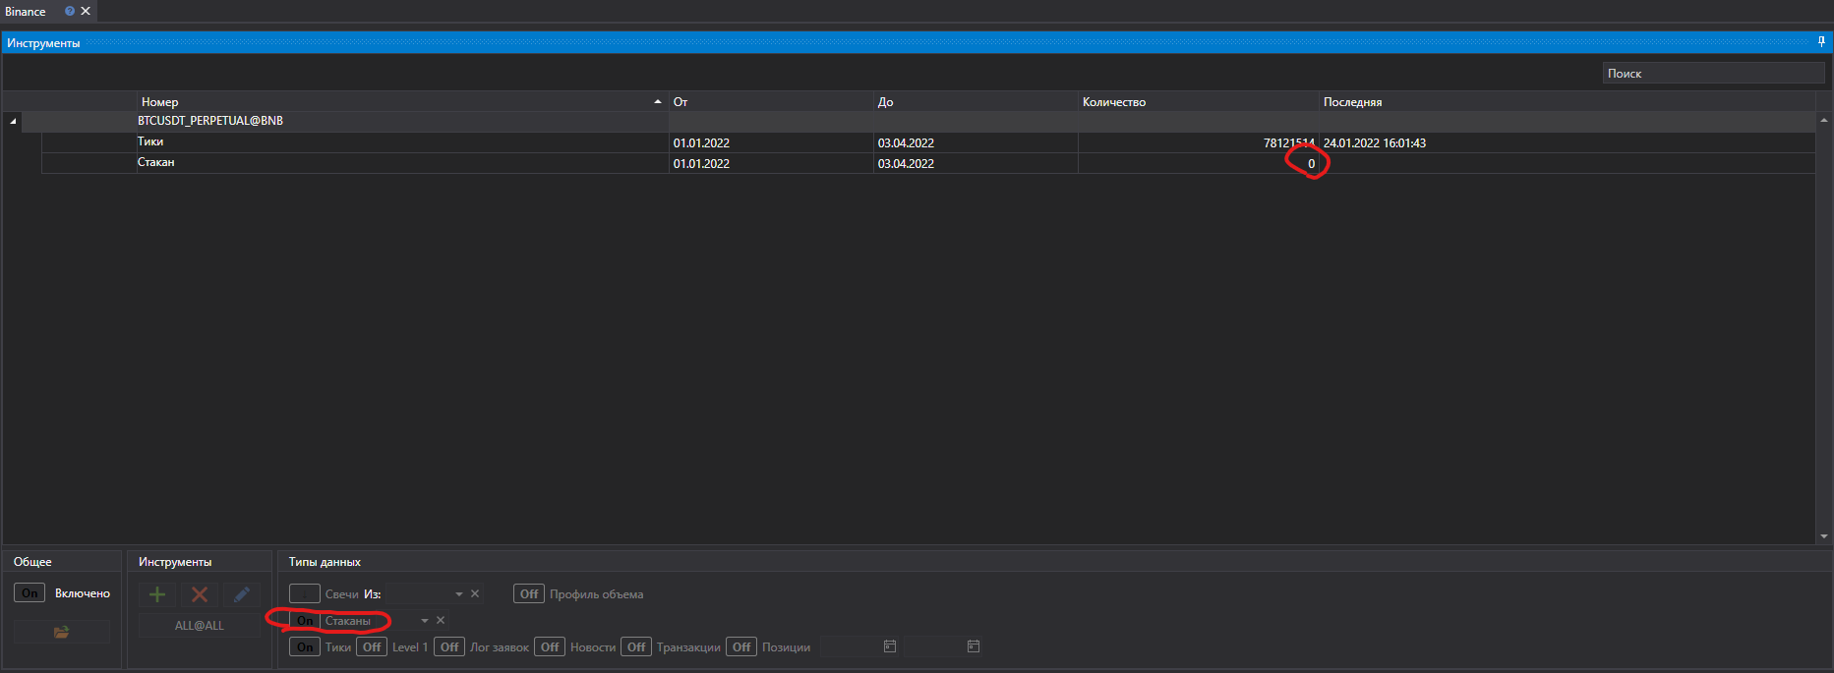Click the help question mark on Binance tab
This screenshot has width=1834, height=673.
click(x=70, y=12)
